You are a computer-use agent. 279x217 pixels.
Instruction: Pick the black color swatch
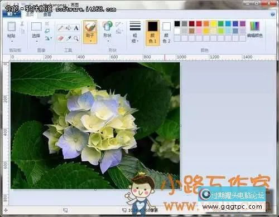177,24
